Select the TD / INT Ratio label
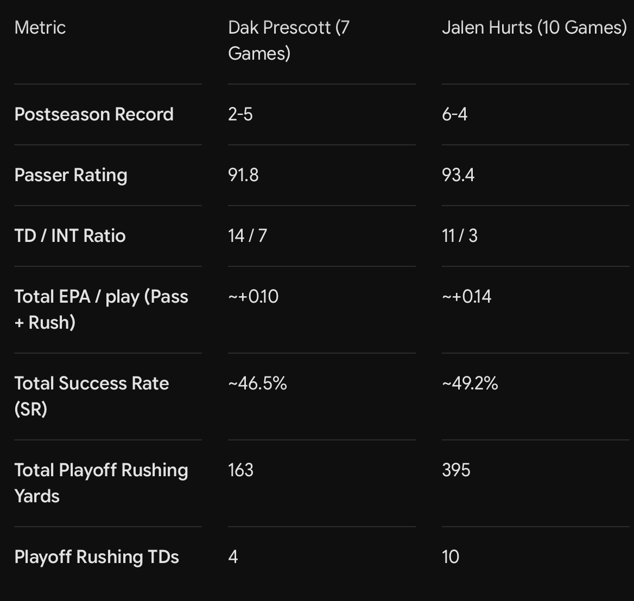This screenshot has width=634, height=601. [70, 236]
